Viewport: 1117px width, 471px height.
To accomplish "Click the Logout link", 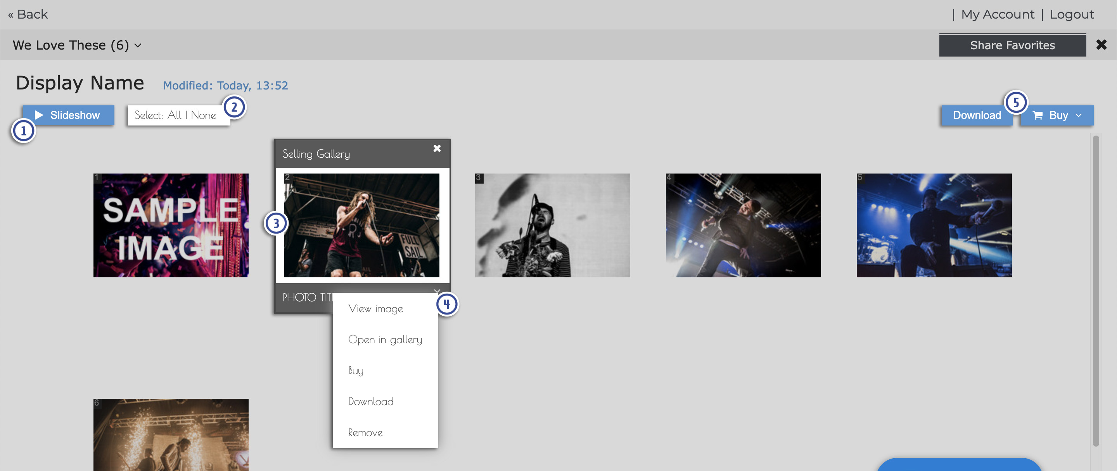I will pyautogui.click(x=1072, y=14).
